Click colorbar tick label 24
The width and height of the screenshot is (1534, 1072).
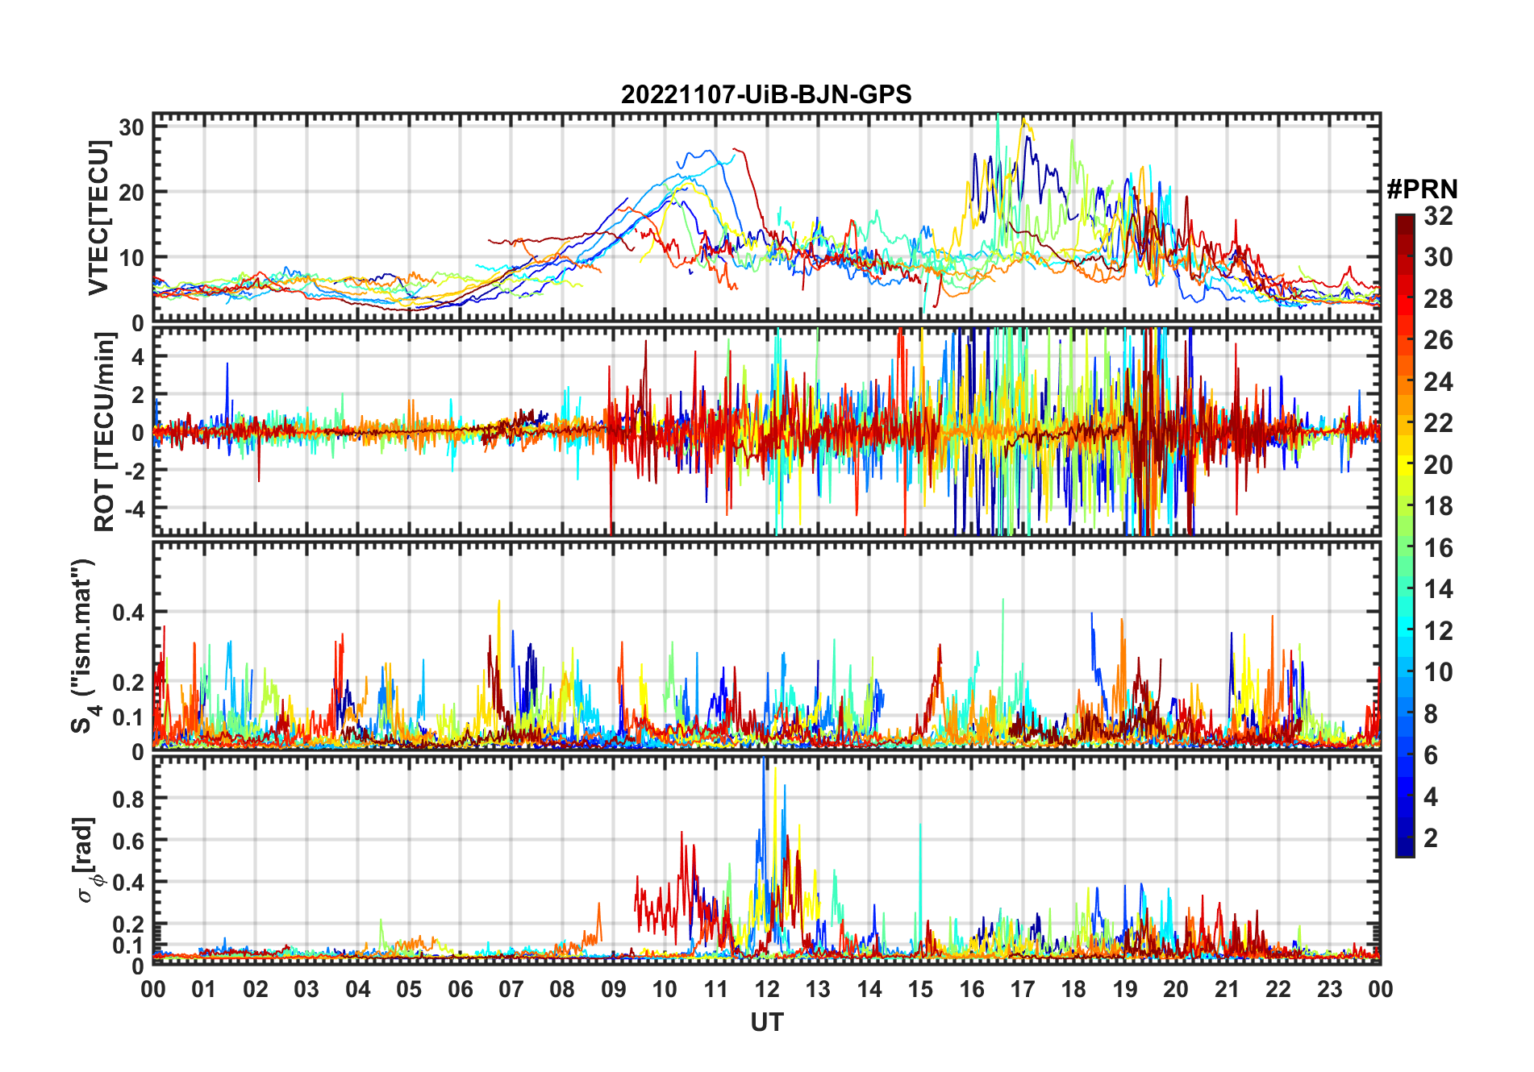(1438, 382)
